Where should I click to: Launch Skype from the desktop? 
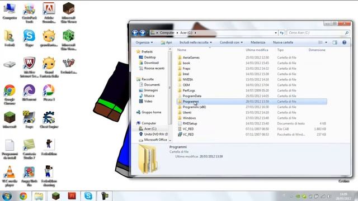[29, 38]
